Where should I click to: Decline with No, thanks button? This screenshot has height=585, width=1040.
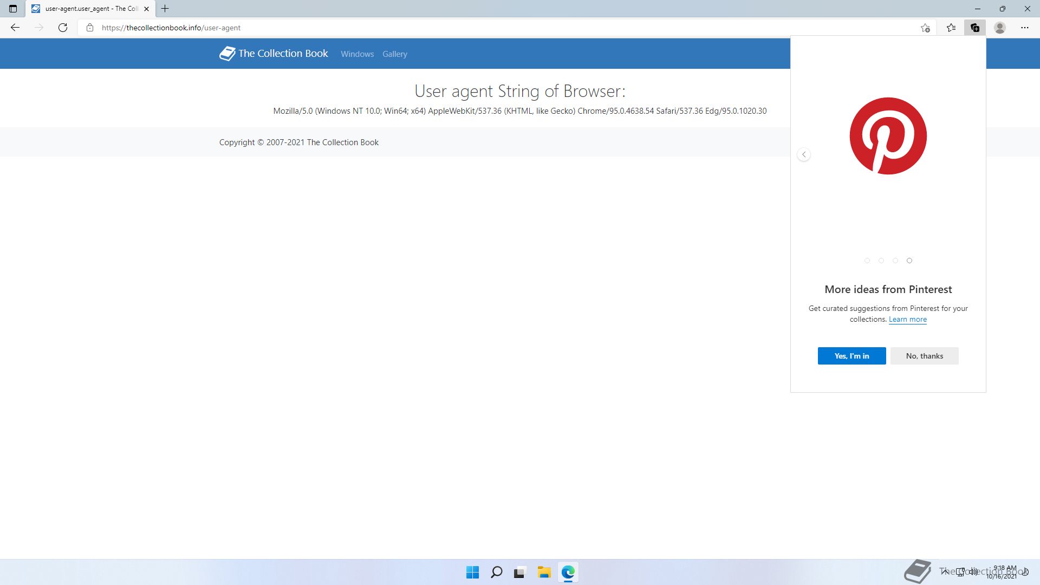pyautogui.click(x=925, y=356)
